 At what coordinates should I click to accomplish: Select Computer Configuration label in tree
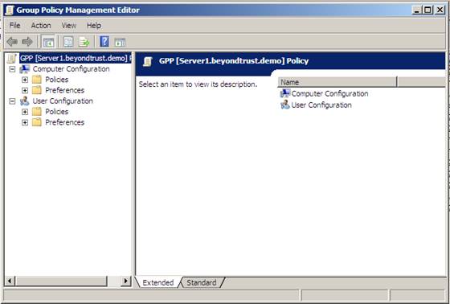coord(71,69)
